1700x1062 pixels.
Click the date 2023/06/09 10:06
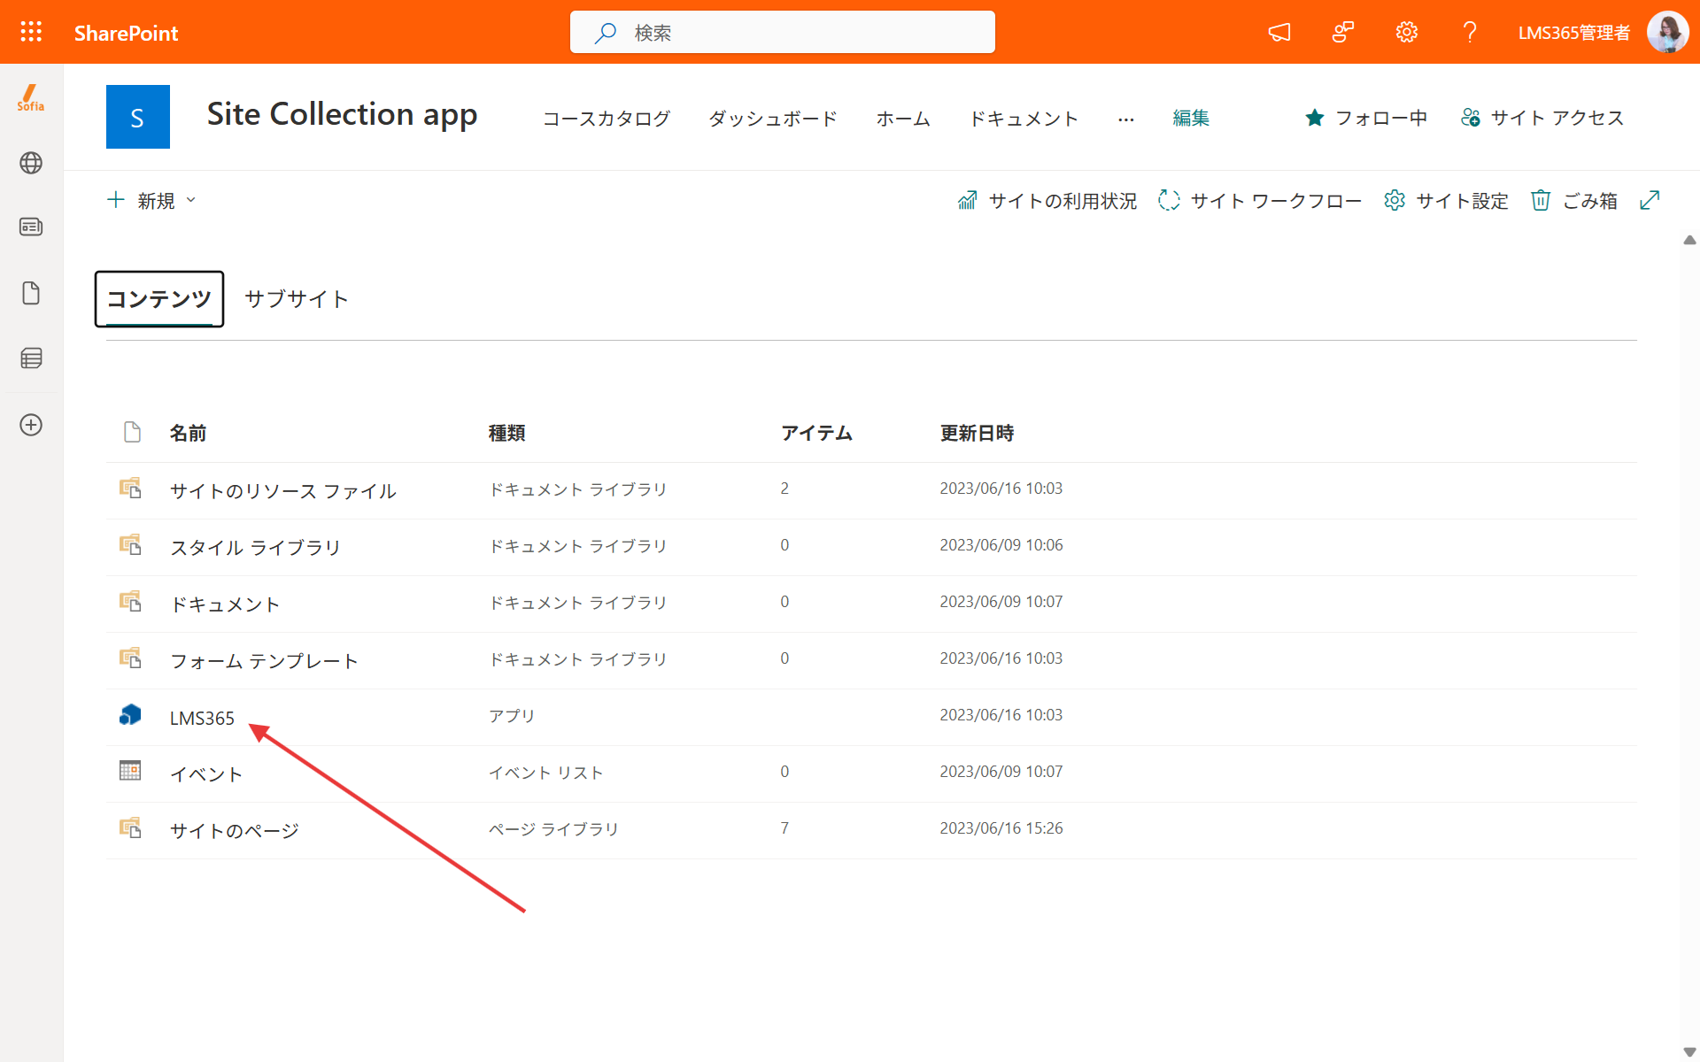coord(1001,545)
